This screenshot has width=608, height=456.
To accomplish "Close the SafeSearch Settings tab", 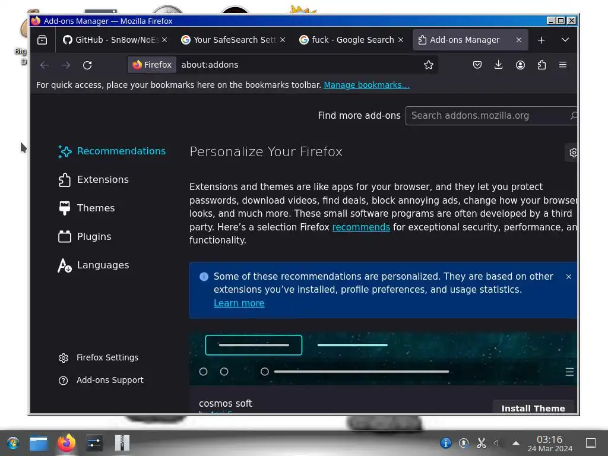I will (283, 40).
